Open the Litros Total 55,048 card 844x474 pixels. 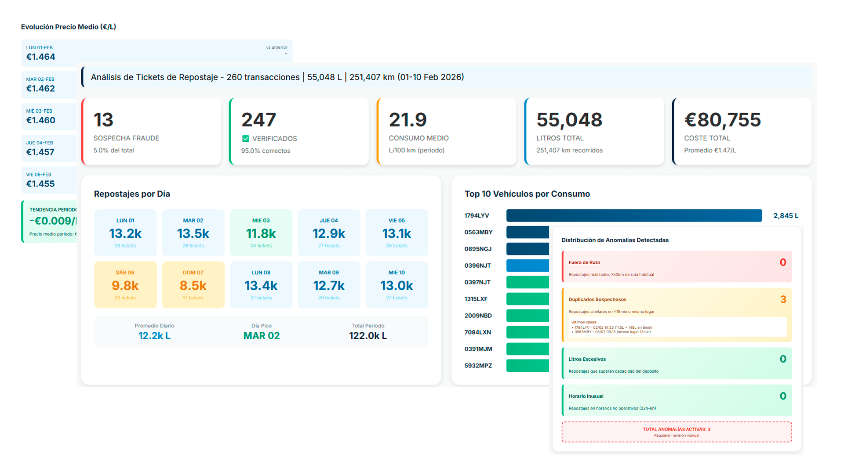pos(594,131)
